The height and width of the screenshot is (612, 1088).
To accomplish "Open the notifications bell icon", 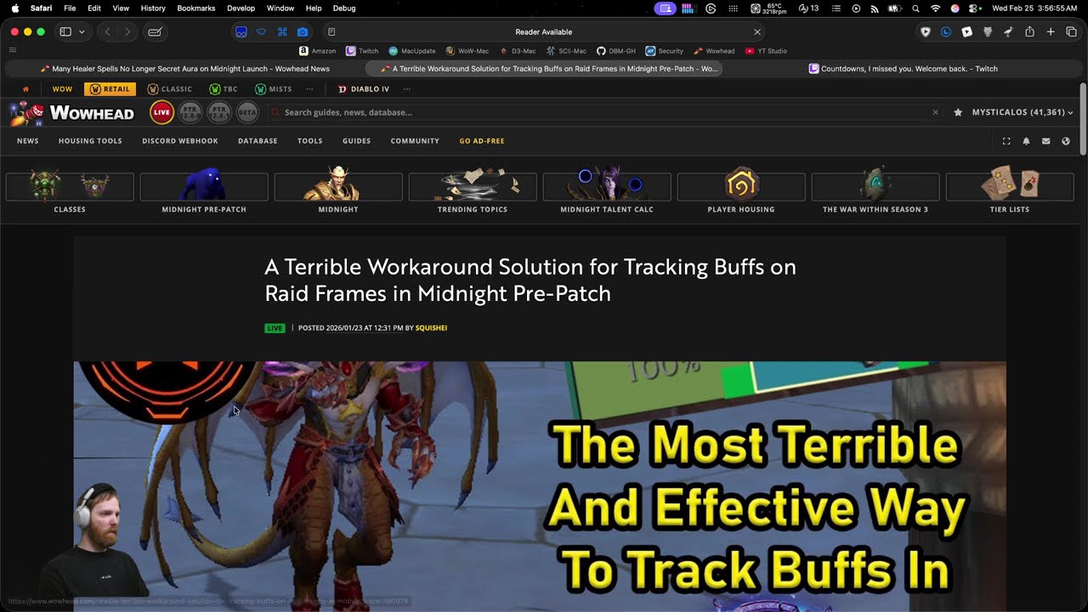I will coord(1026,141).
